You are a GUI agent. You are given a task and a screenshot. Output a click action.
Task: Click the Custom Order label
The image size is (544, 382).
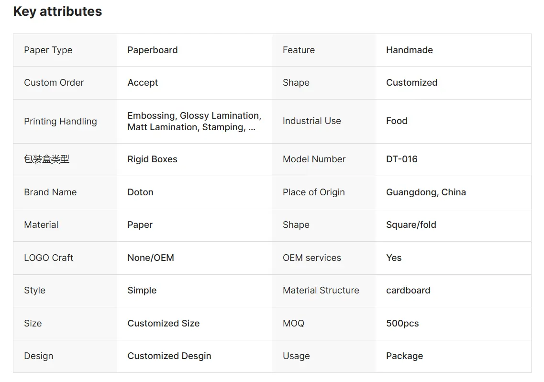tap(54, 83)
